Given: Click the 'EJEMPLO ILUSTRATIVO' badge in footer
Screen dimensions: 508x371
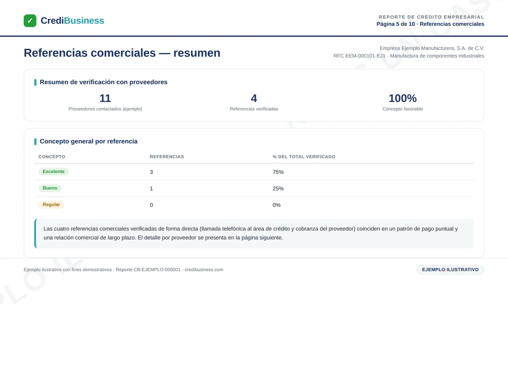Looking at the screenshot, I should coord(450,270).
